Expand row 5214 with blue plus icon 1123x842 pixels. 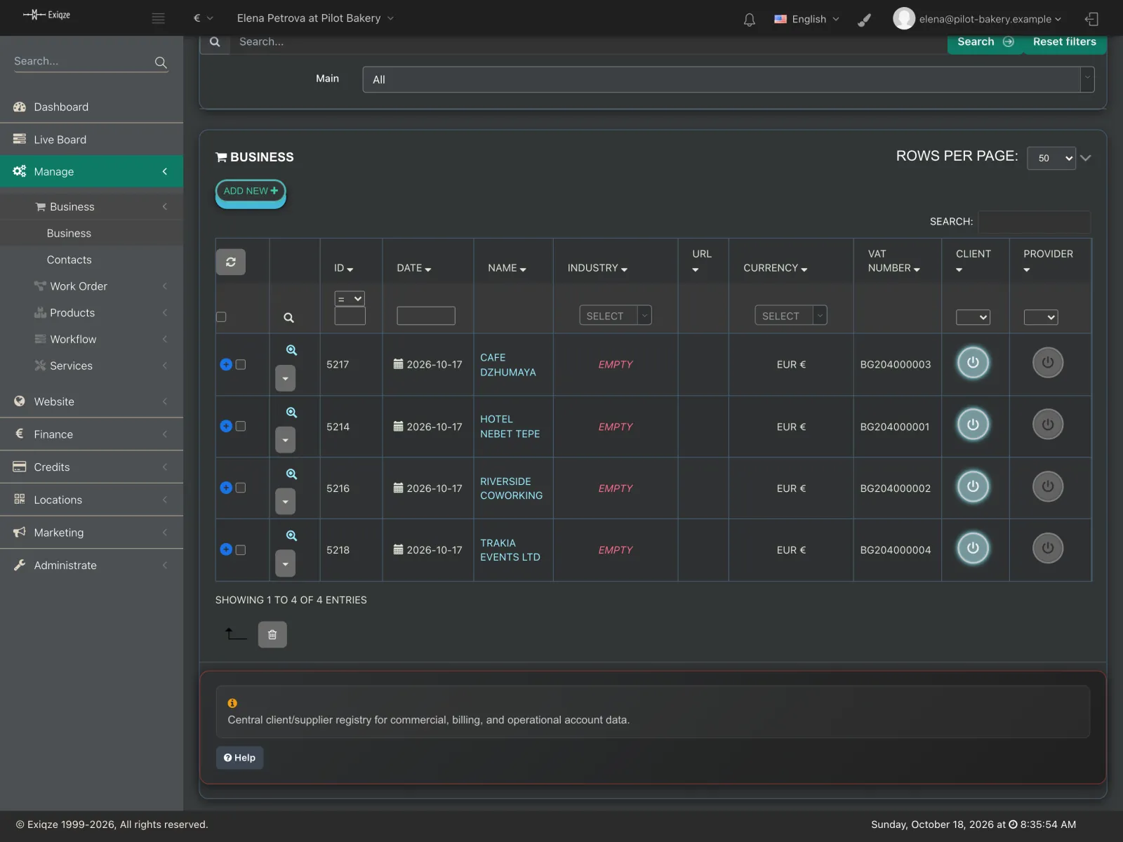pyautogui.click(x=226, y=426)
